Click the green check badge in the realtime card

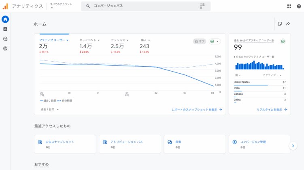click(283, 41)
